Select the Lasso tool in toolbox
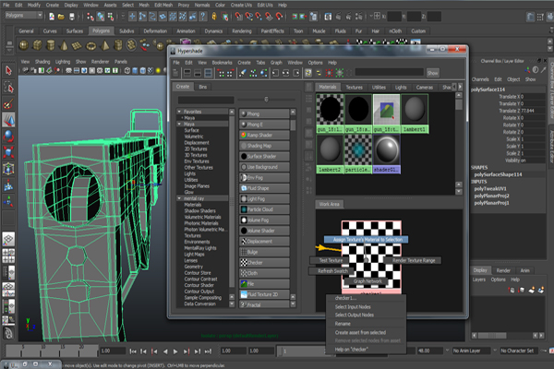554x369 pixels. coord(8,88)
